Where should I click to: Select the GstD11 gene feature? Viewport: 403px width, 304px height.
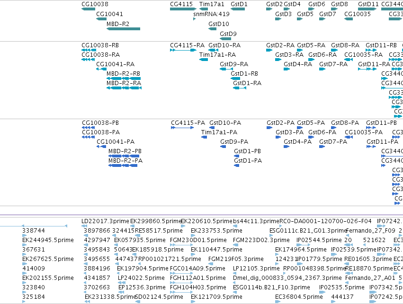pos(367,9)
